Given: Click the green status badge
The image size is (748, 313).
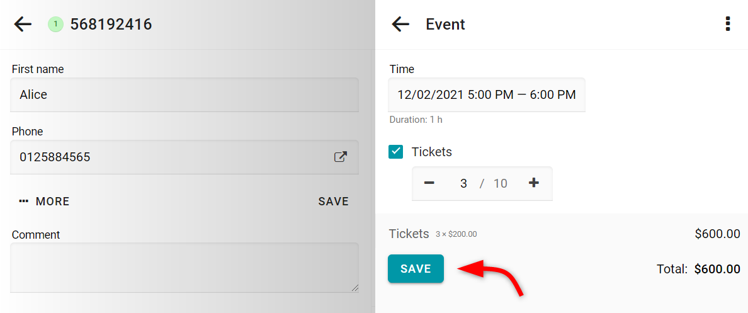Looking at the screenshot, I should pyautogui.click(x=55, y=24).
